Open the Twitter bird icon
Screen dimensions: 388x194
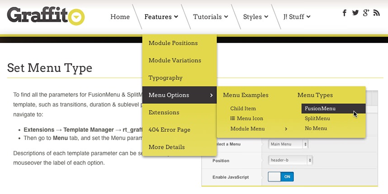[355, 13]
